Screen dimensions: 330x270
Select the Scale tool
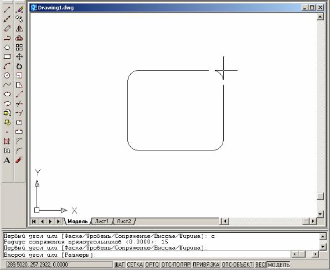[19, 75]
